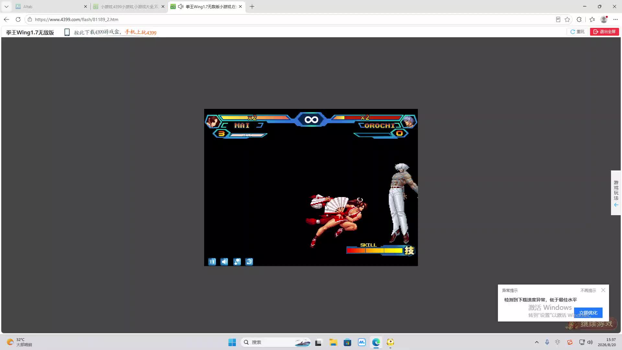Click the address bar URL
The image size is (622, 350).
(76, 19)
